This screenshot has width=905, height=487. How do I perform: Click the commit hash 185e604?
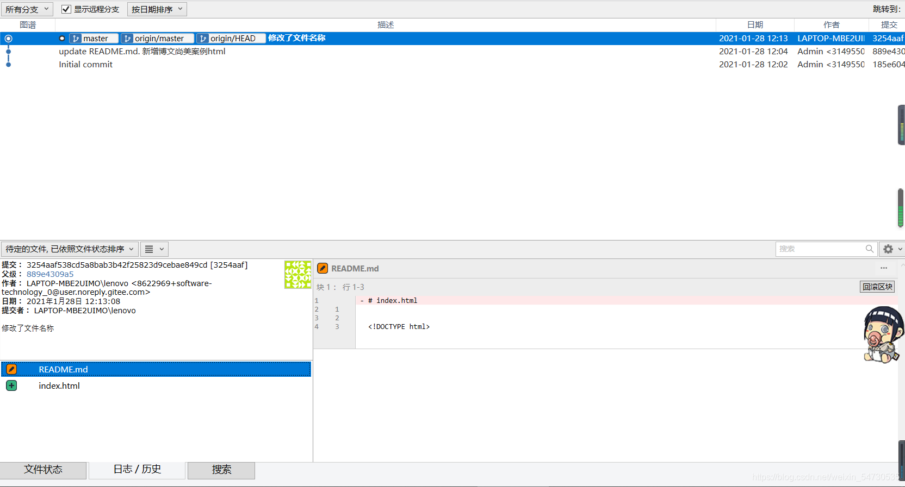click(x=889, y=65)
